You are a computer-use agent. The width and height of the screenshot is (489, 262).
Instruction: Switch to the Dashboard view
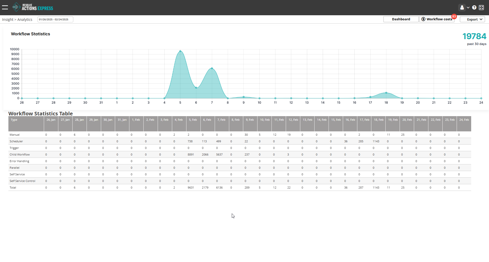pyautogui.click(x=401, y=19)
